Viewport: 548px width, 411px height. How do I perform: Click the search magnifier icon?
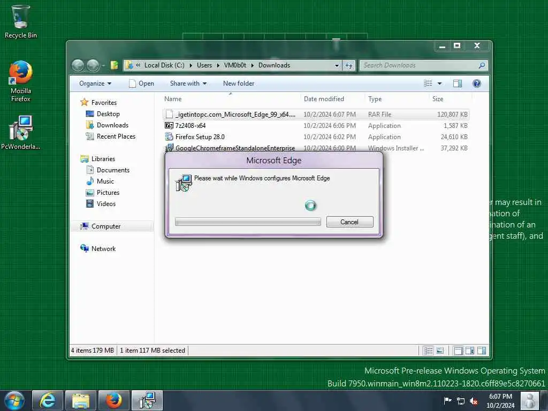point(482,65)
